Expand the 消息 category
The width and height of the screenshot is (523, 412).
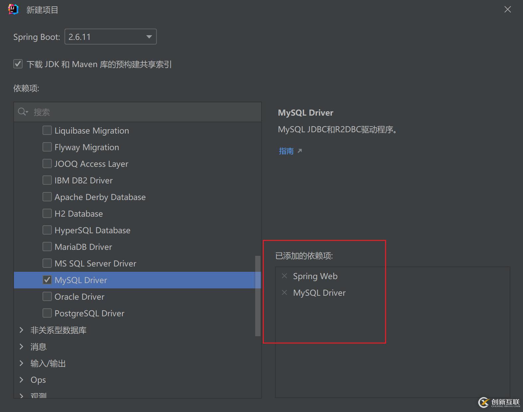point(22,347)
